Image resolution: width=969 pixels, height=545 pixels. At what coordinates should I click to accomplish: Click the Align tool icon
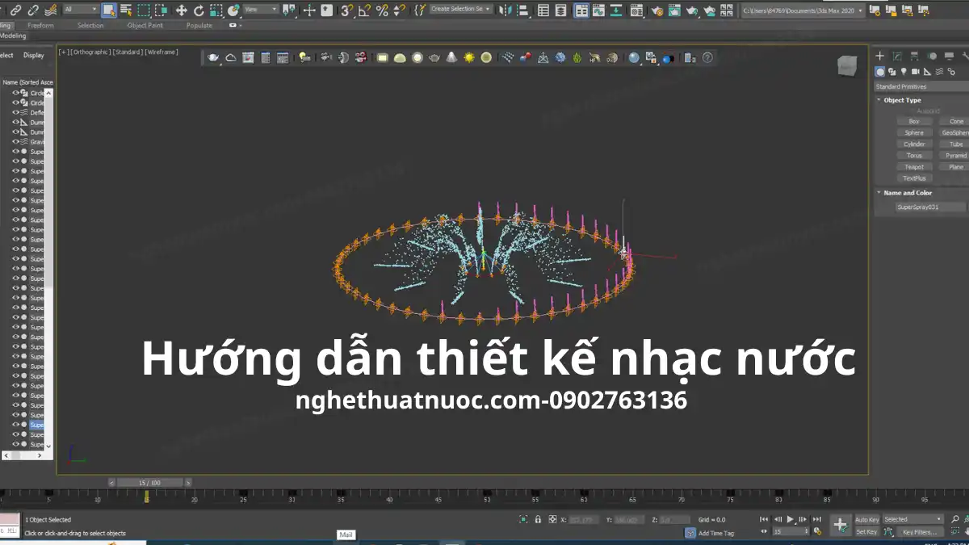(x=522, y=10)
